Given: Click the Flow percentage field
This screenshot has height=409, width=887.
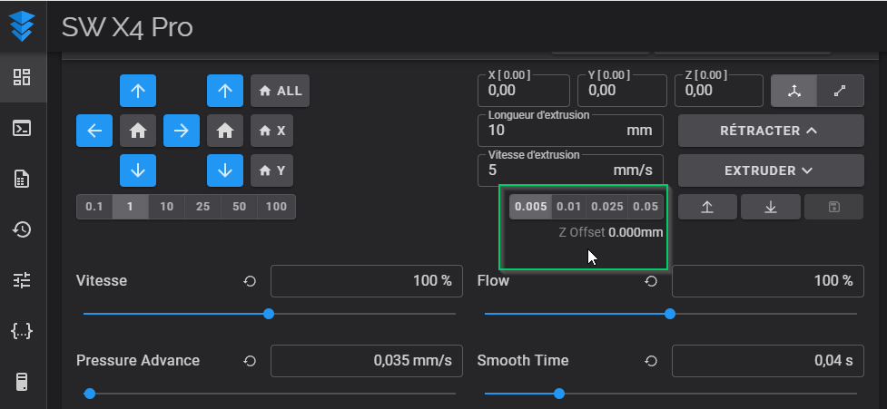Looking at the screenshot, I should pyautogui.click(x=768, y=281).
